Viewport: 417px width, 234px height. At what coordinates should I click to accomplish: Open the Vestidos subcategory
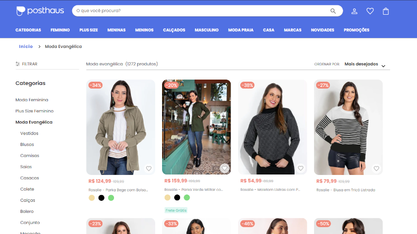pos(29,133)
